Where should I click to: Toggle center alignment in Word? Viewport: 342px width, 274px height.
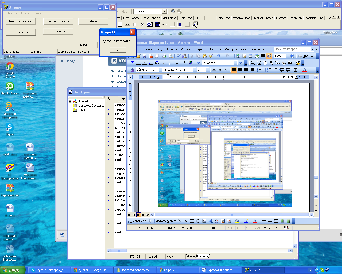coord(240,70)
